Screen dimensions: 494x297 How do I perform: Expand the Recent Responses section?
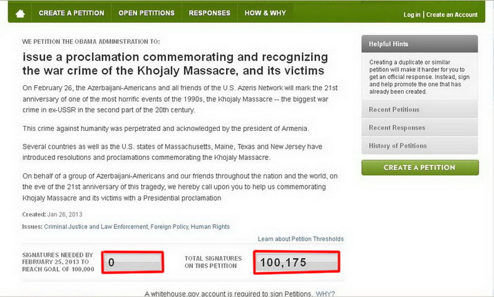click(420, 128)
